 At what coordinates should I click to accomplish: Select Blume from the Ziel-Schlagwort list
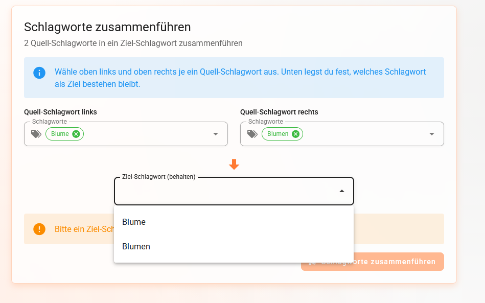coord(133,222)
